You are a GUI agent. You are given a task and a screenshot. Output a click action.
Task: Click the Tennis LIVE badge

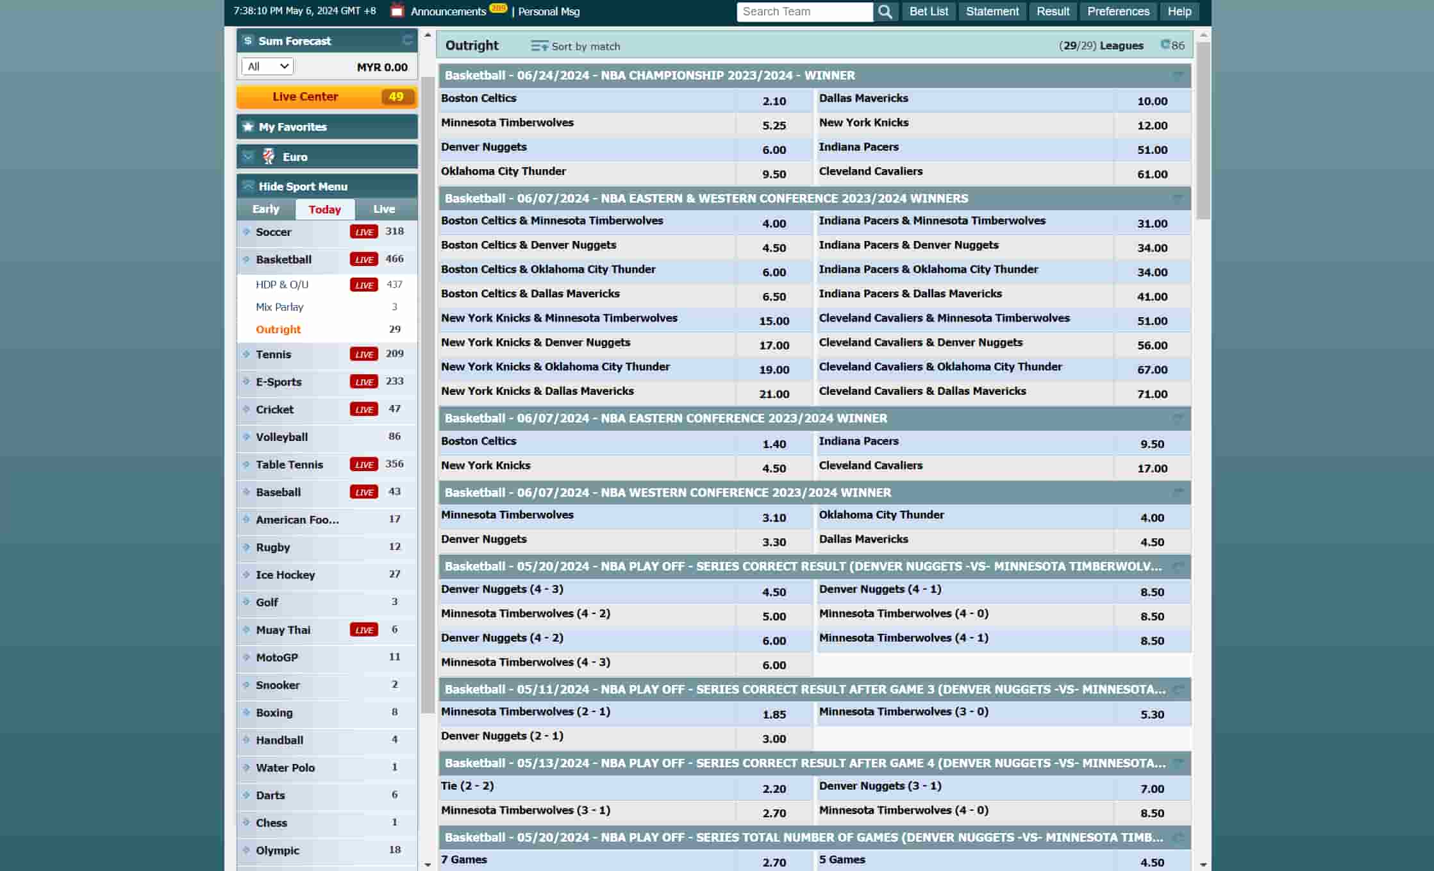point(364,354)
